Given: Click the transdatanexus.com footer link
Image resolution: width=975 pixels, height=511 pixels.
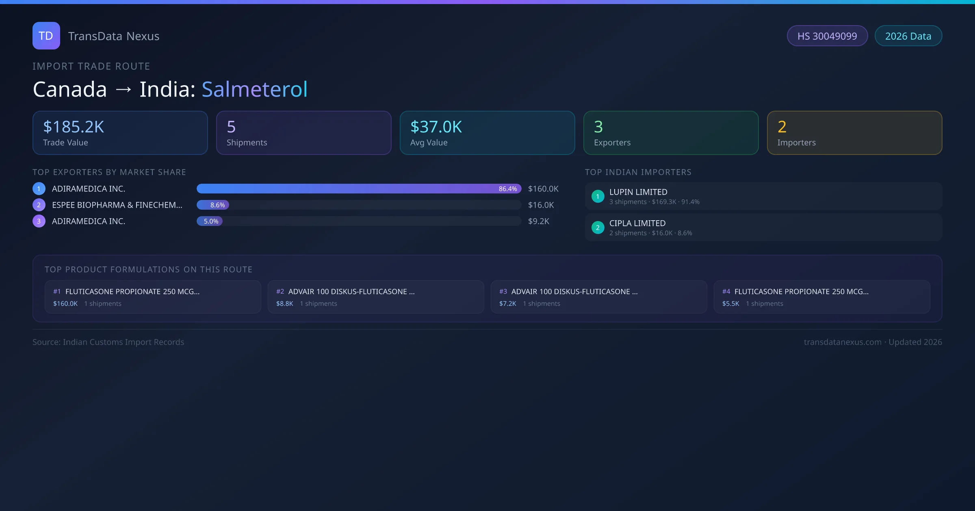Looking at the screenshot, I should pos(843,342).
